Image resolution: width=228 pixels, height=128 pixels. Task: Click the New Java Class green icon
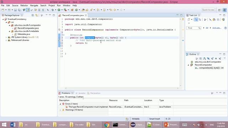pyautogui.click(x=77, y=10)
